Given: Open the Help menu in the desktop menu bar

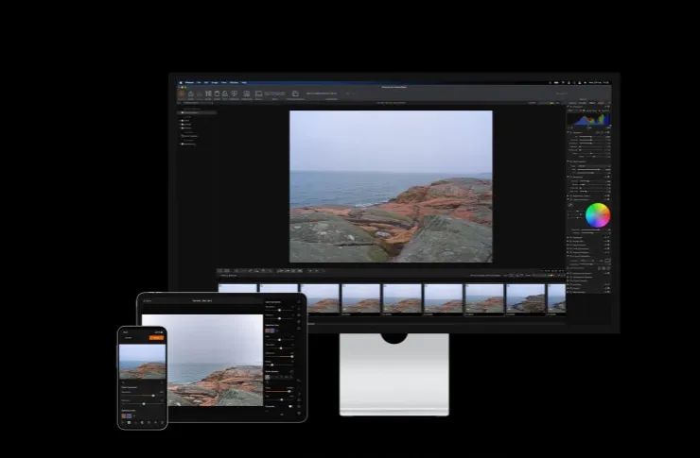Looking at the screenshot, I should [244, 82].
